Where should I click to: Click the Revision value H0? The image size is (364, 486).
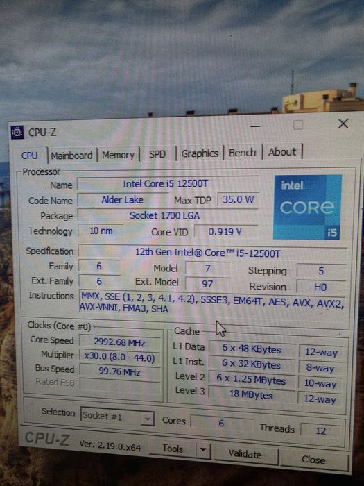[320, 287]
